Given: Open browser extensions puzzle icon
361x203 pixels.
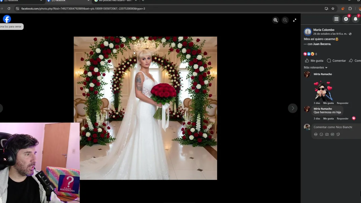Looking at the screenshot, I should pyautogui.click(x=350, y=8).
